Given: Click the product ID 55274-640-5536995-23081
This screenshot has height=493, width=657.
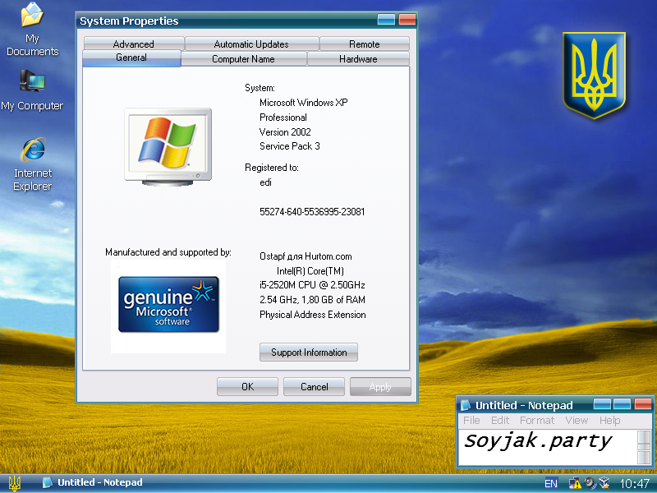Looking at the screenshot, I should (x=312, y=212).
